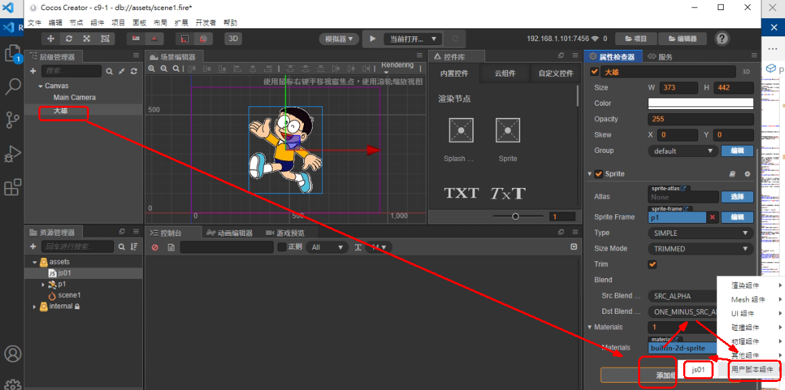This screenshot has width=785, height=390.
Task: Toggle the 正则 regex checkbox
Action: coord(282,247)
